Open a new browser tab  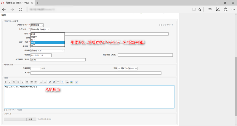pos(38,3)
